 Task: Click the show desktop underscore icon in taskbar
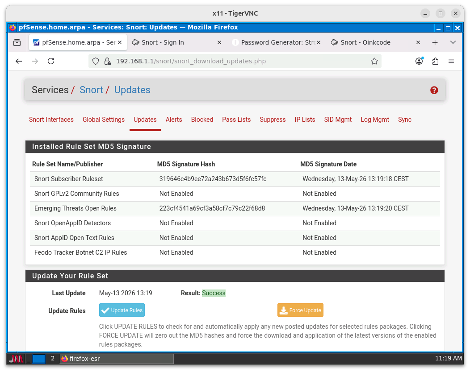(x=28, y=359)
